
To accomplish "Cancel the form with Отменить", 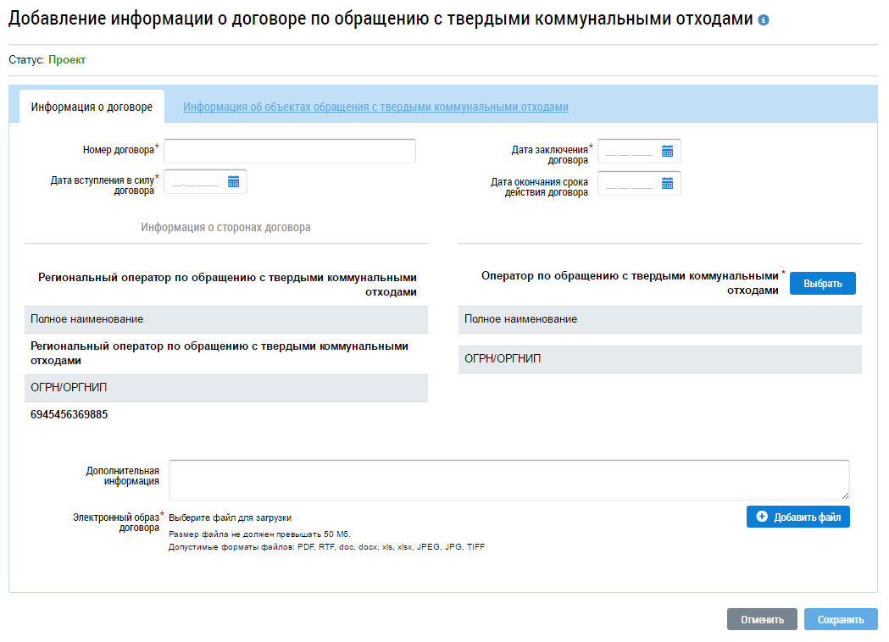I will pos(761,619).
